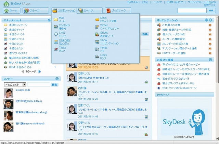This screenshot has height=145, width=219.
Task: Collapse the オリエンテーション panel
Action: 210,20
